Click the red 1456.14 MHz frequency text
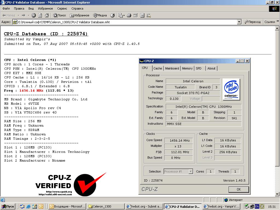The height and width of the screenshot is (210, 280). [x=31, y=91]
